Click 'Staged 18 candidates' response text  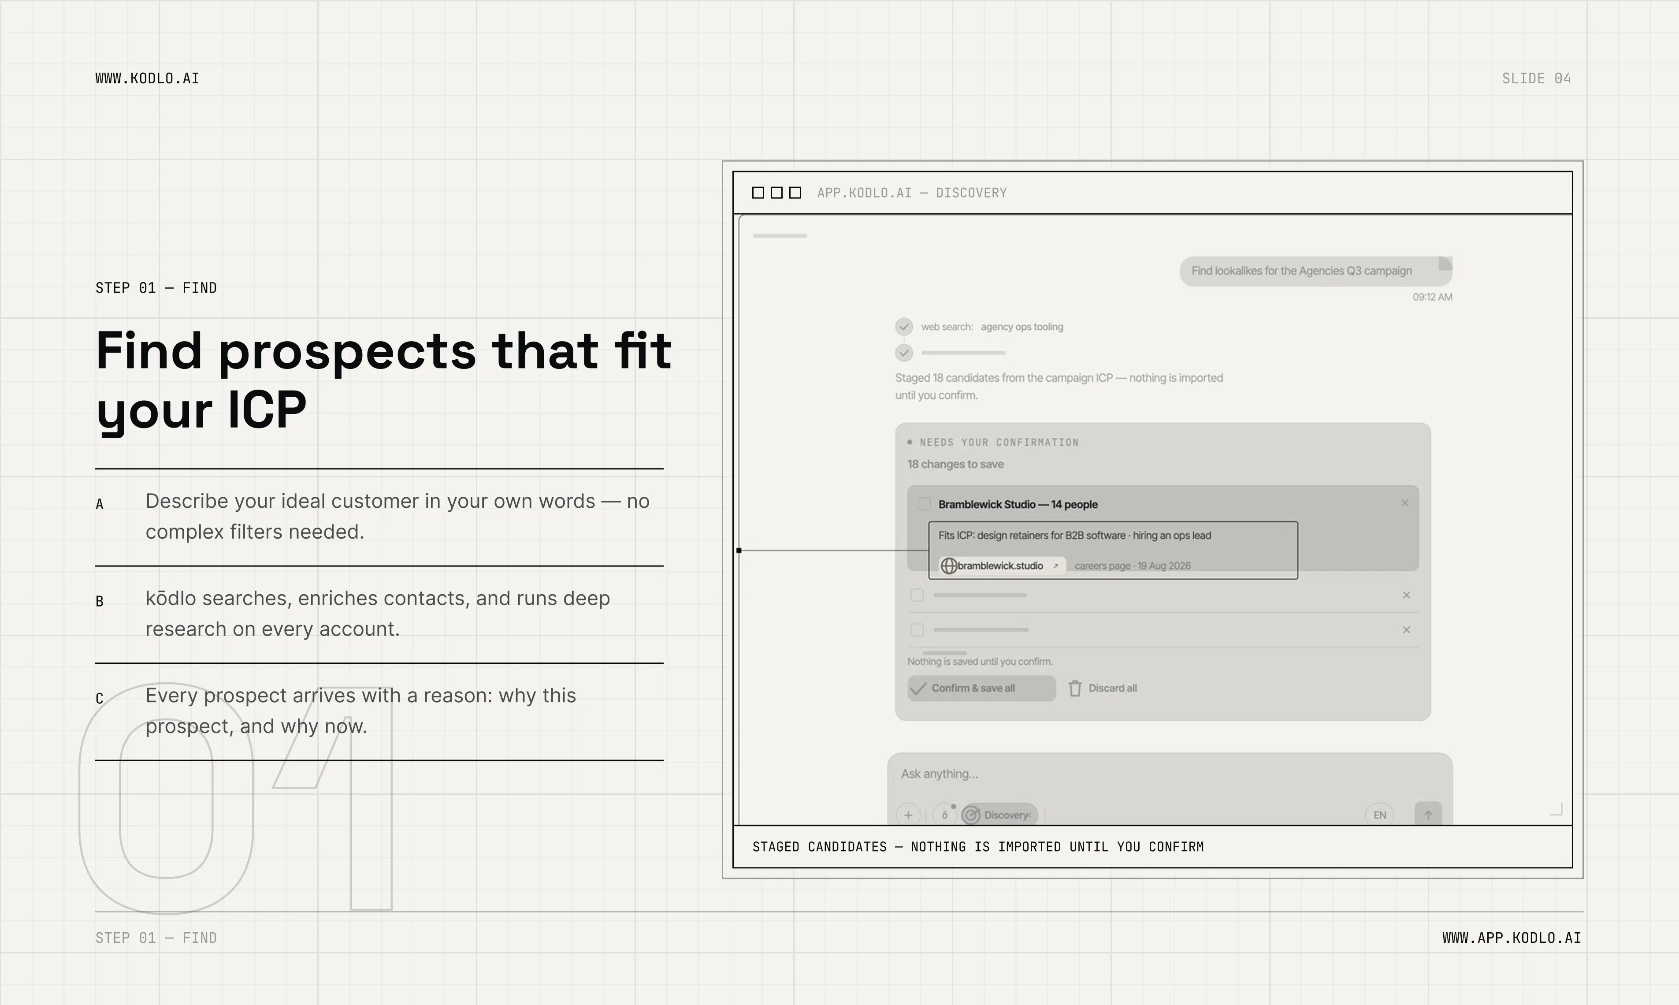pos(1059,386)
